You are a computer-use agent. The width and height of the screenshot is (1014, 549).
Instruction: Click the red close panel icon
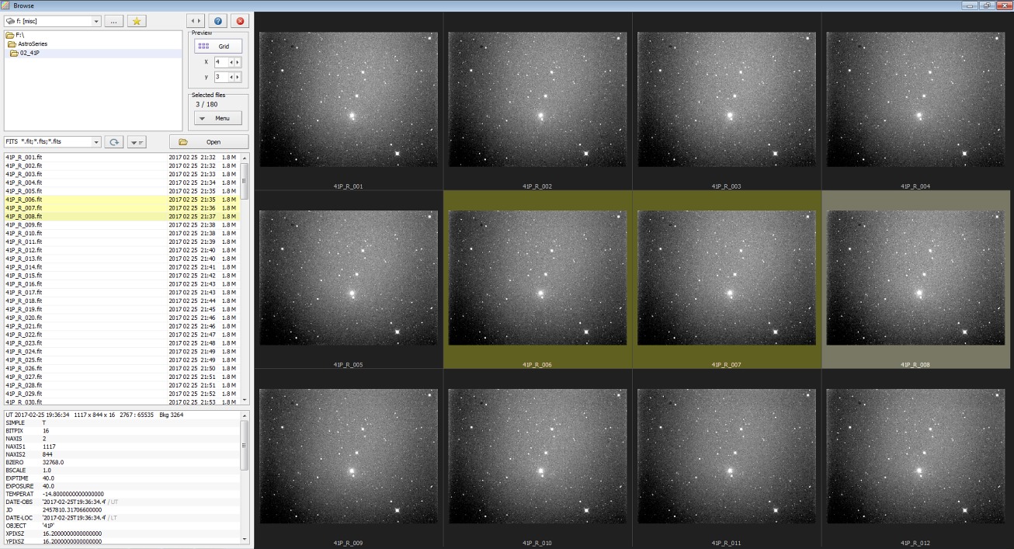[240, 21]
